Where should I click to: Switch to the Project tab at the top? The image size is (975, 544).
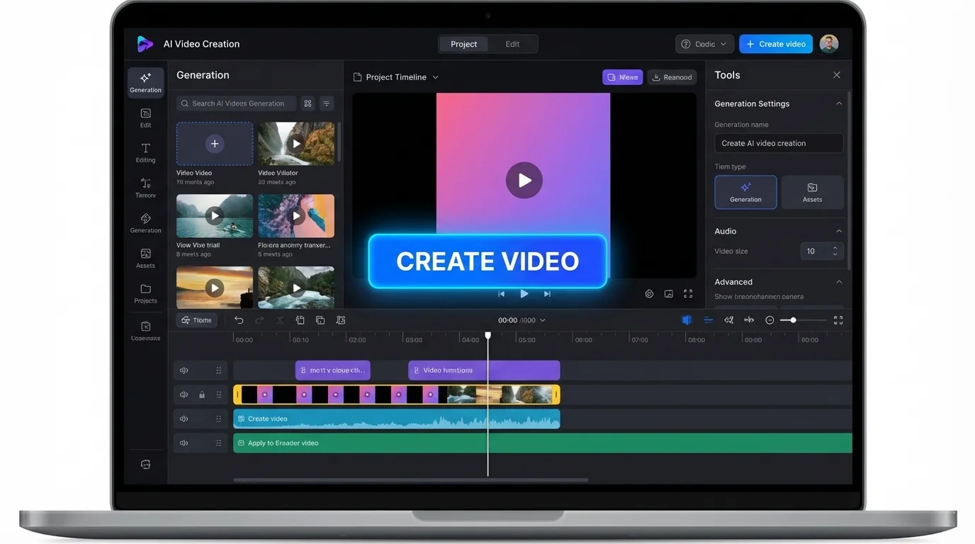(x=463, y=43)
